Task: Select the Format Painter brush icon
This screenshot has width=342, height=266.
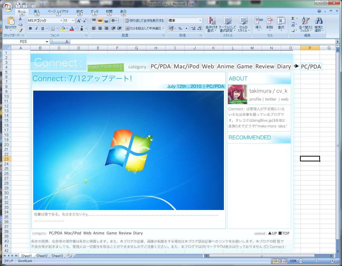Action: [x=20, y=30]
